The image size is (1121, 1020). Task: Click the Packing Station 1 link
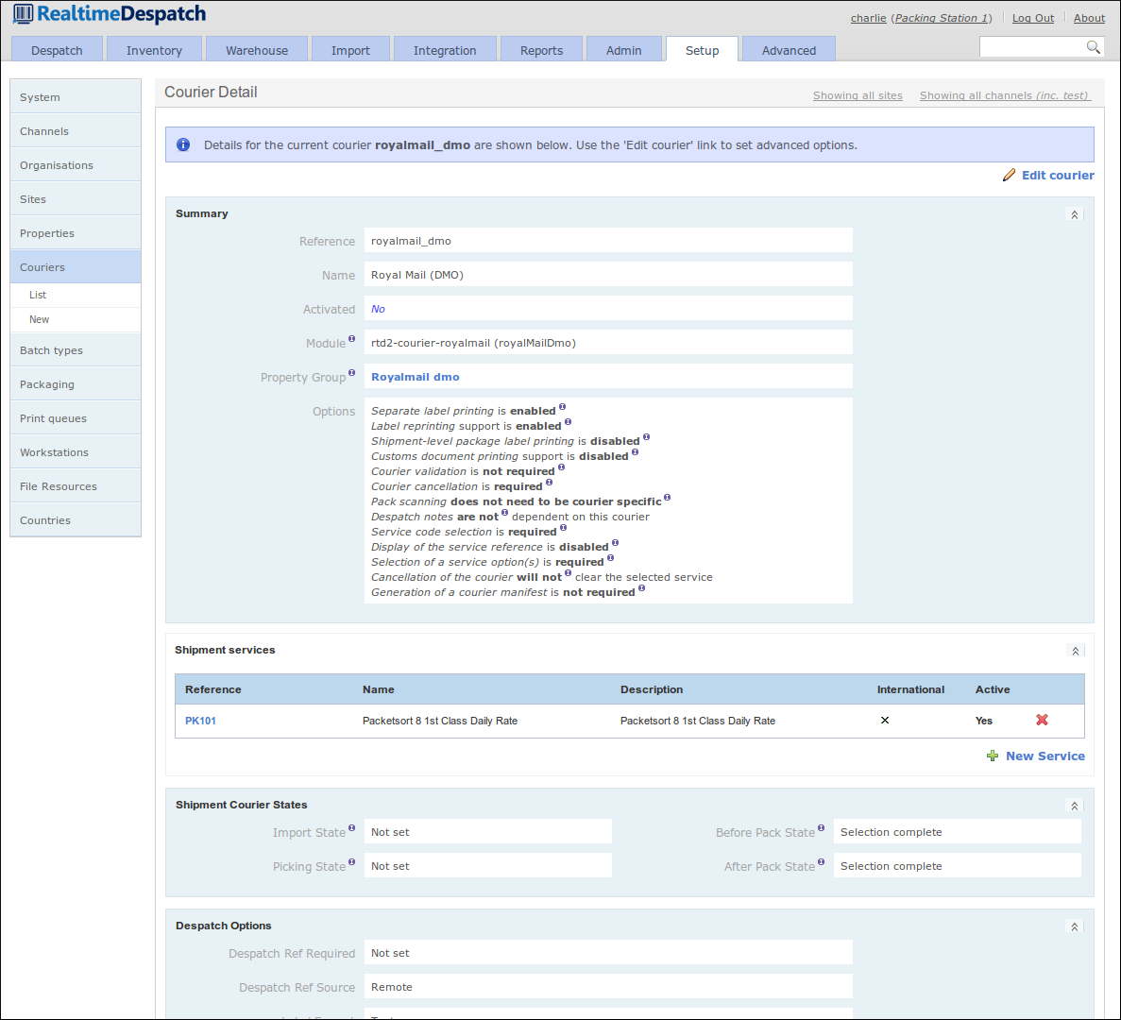point(942,18)
